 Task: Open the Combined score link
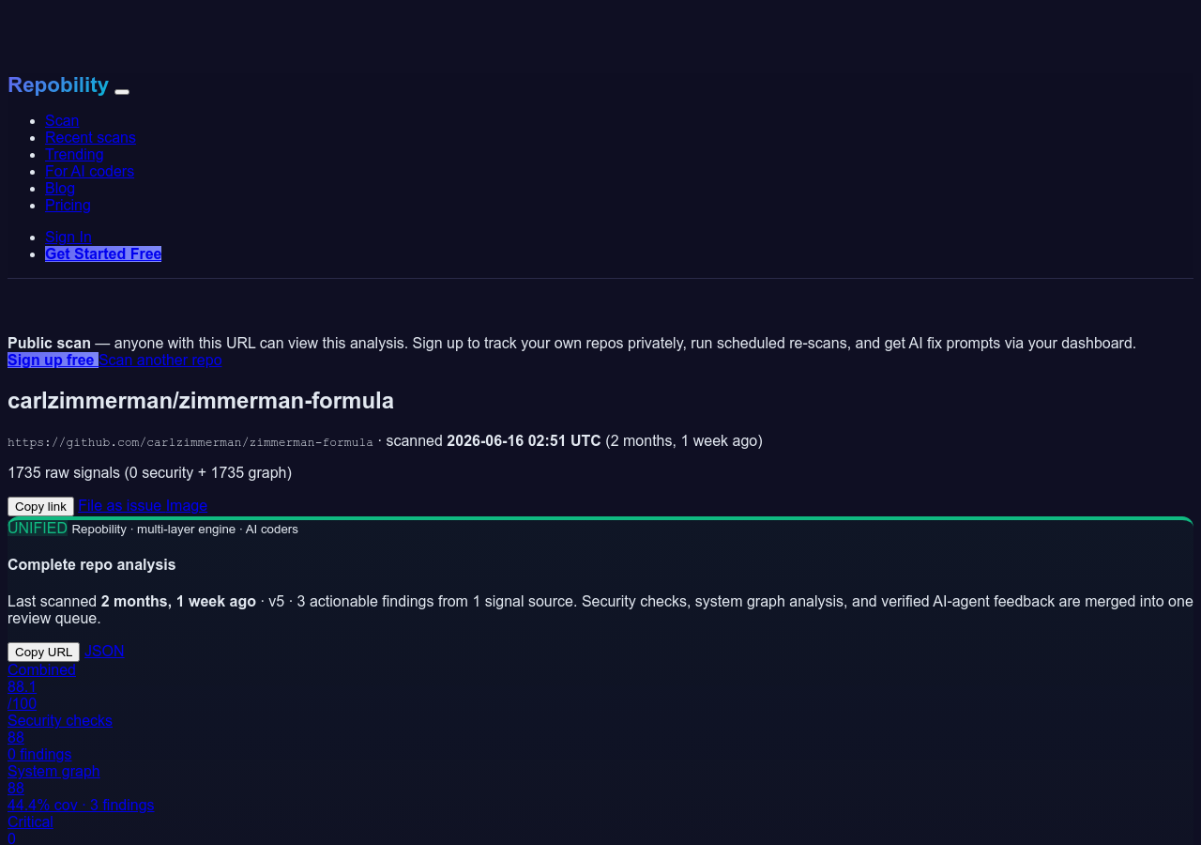[x=41, y=669]
